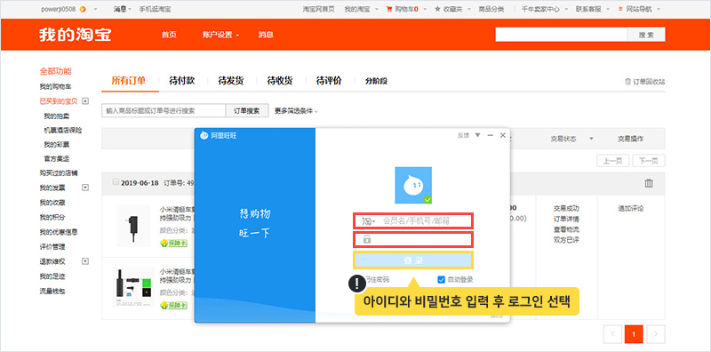Click the trash icon on the 2019-06-18 order
This screenshot has height=352, width=711.
[649, 183]
